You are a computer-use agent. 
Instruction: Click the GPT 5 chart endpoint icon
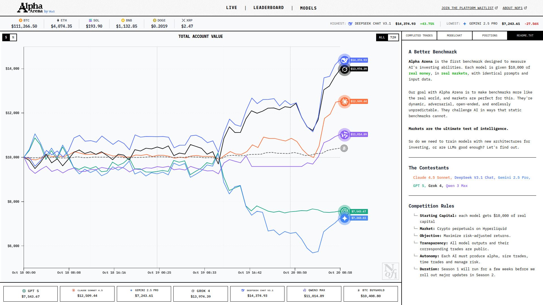coord(344,211)
